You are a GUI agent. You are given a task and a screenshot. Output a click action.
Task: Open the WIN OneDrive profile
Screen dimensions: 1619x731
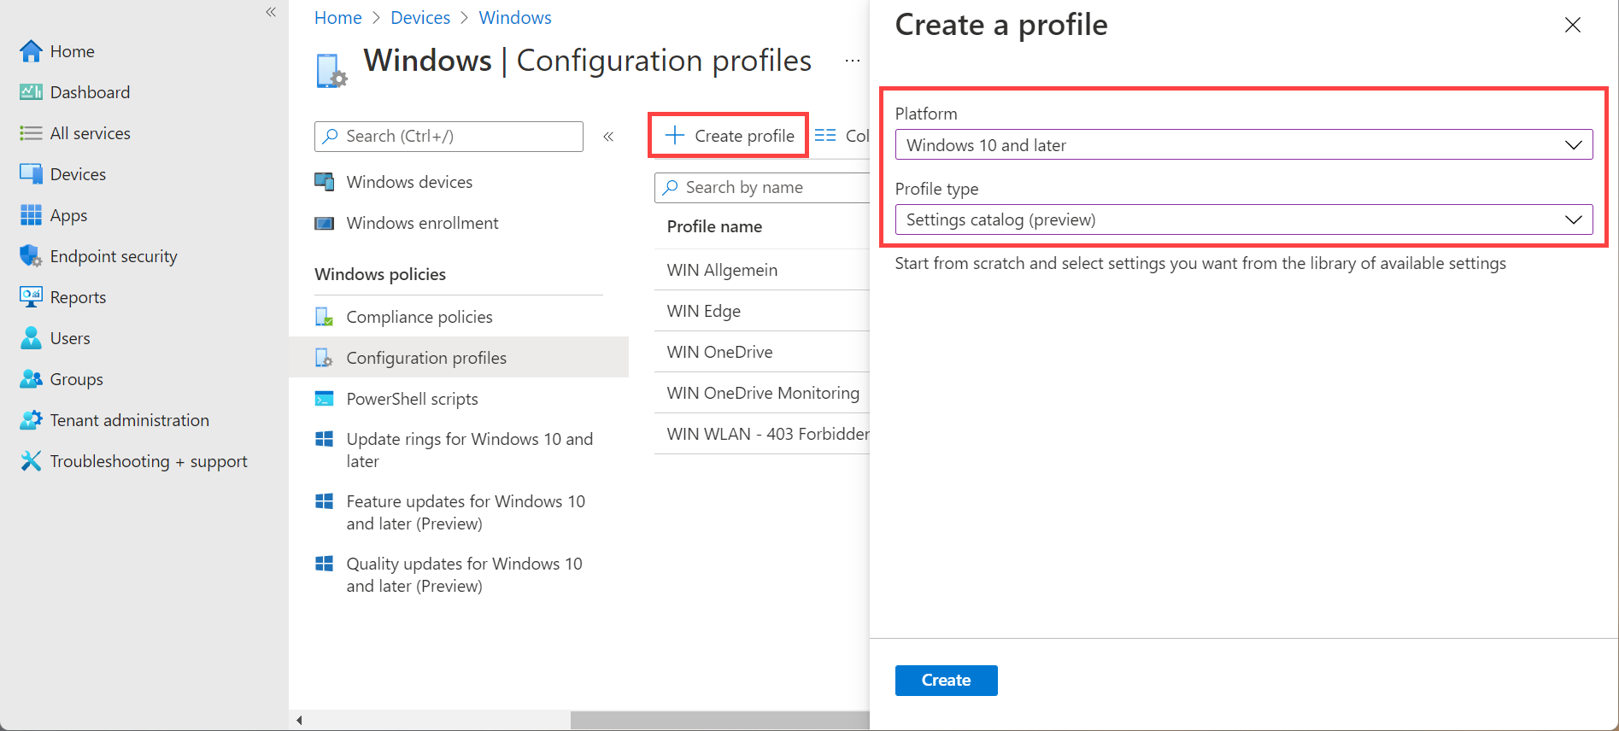[x=719, y=352]
